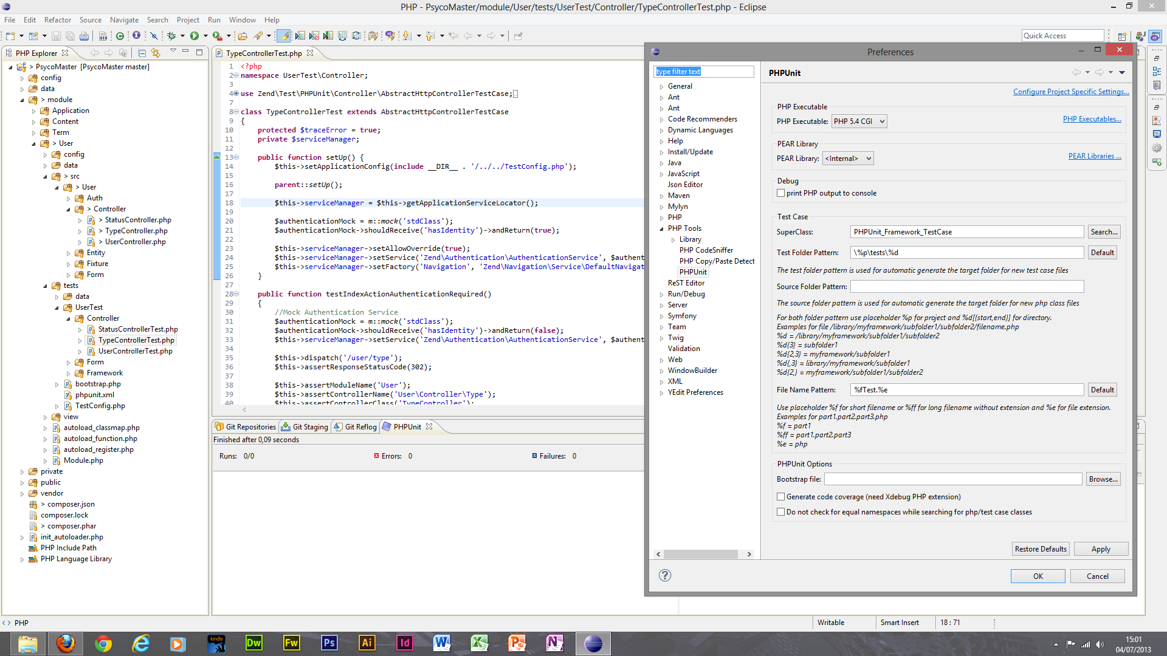The height and width of the screenshot is (656, 1167).
Task: Open Configure Project Specific Settings link
Action: point(1070,92)
